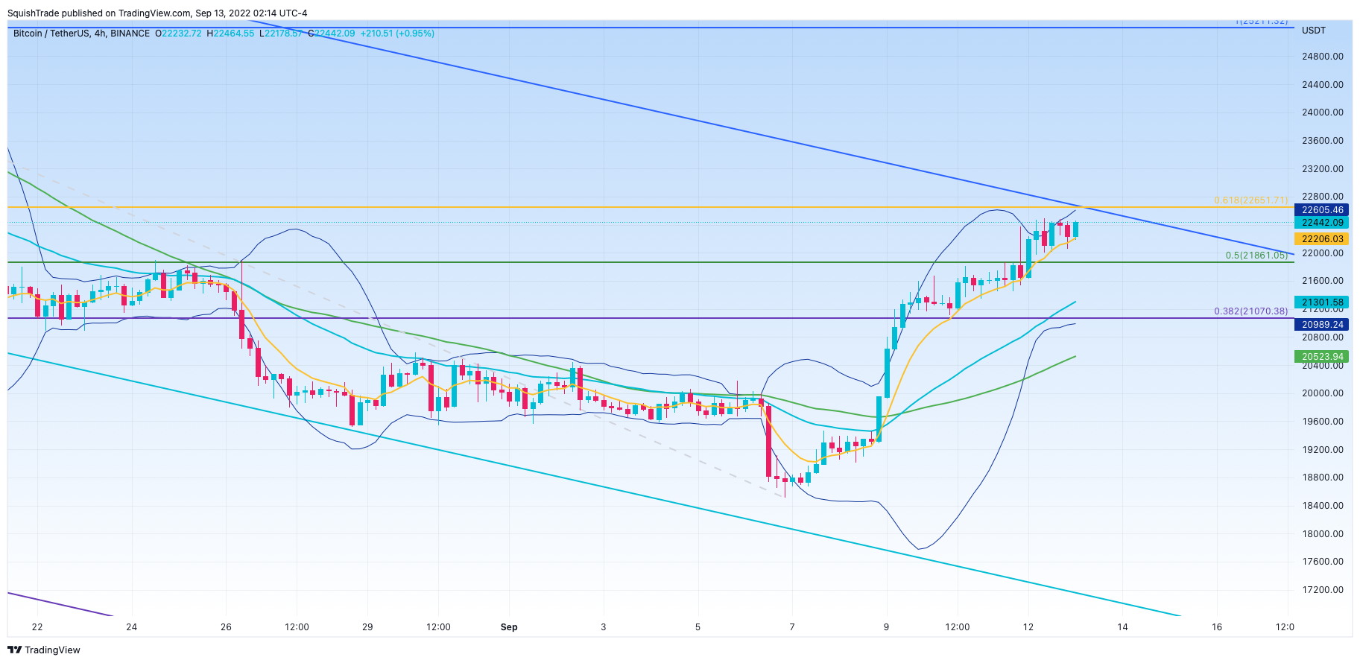Screen dimensions: 1360x663
Task: Click the 20000.00 price axis label
Action: click(1323, 393)
